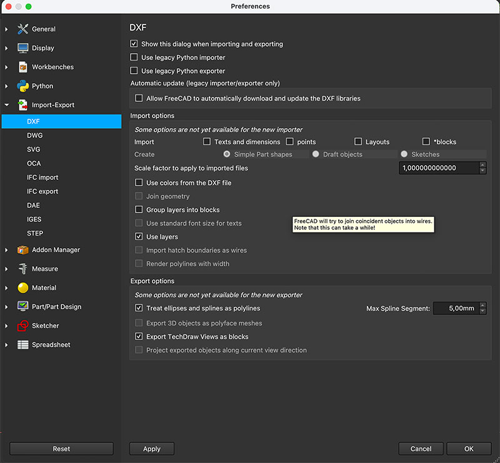Expand the Display section arrow

point(6,48)
